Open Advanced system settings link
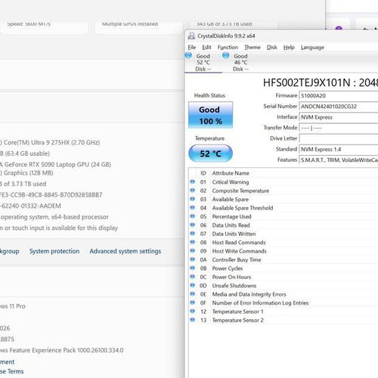The image size is (378, 378). pyautogui.click(x=125, y=251)
